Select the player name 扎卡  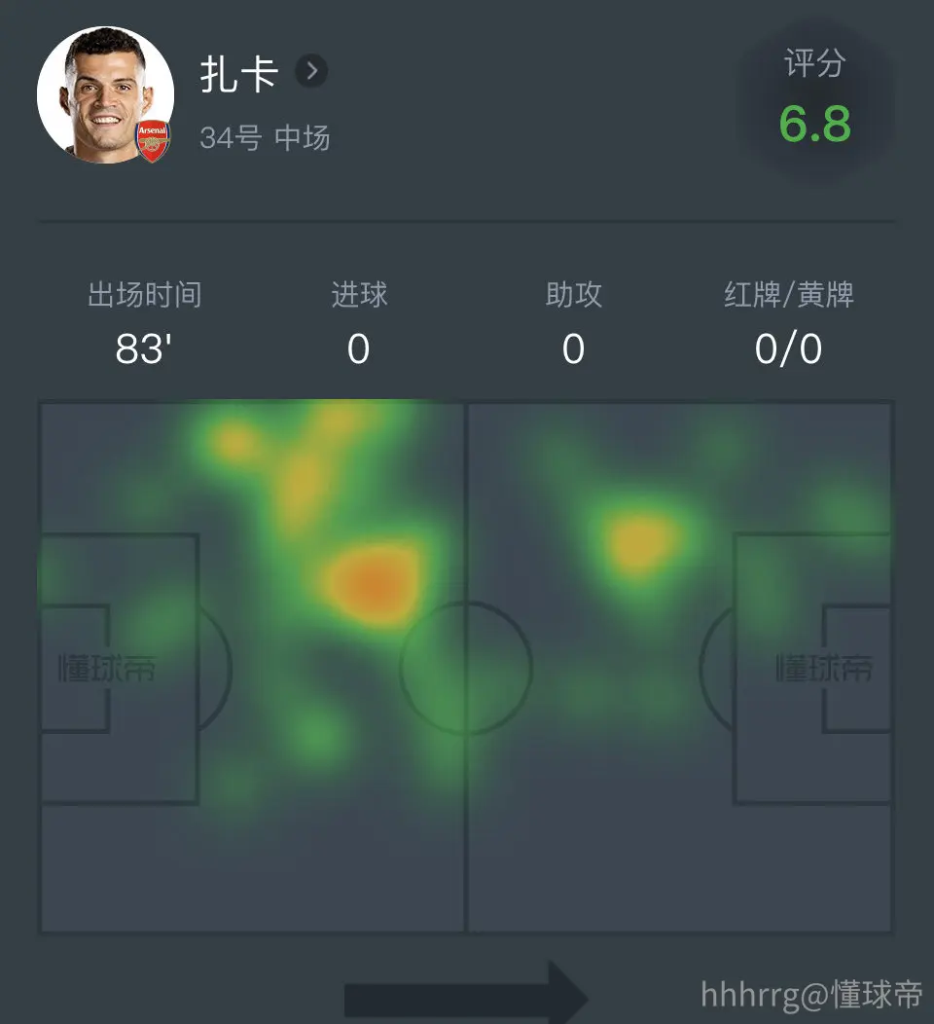tap(239, 73)
